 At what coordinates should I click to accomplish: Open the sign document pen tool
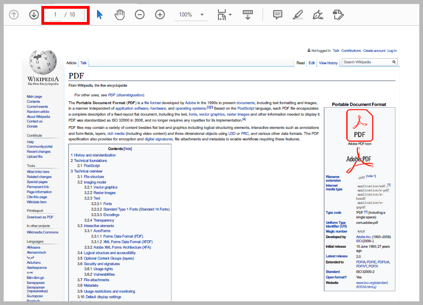click(x=318, y=15)
